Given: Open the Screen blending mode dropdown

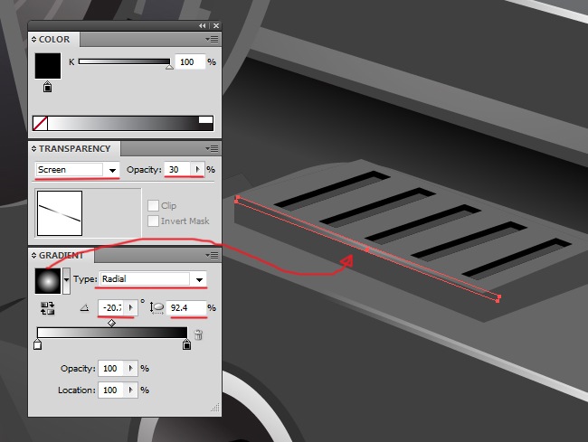Looking at the screenshot, I should pos(78,170).
